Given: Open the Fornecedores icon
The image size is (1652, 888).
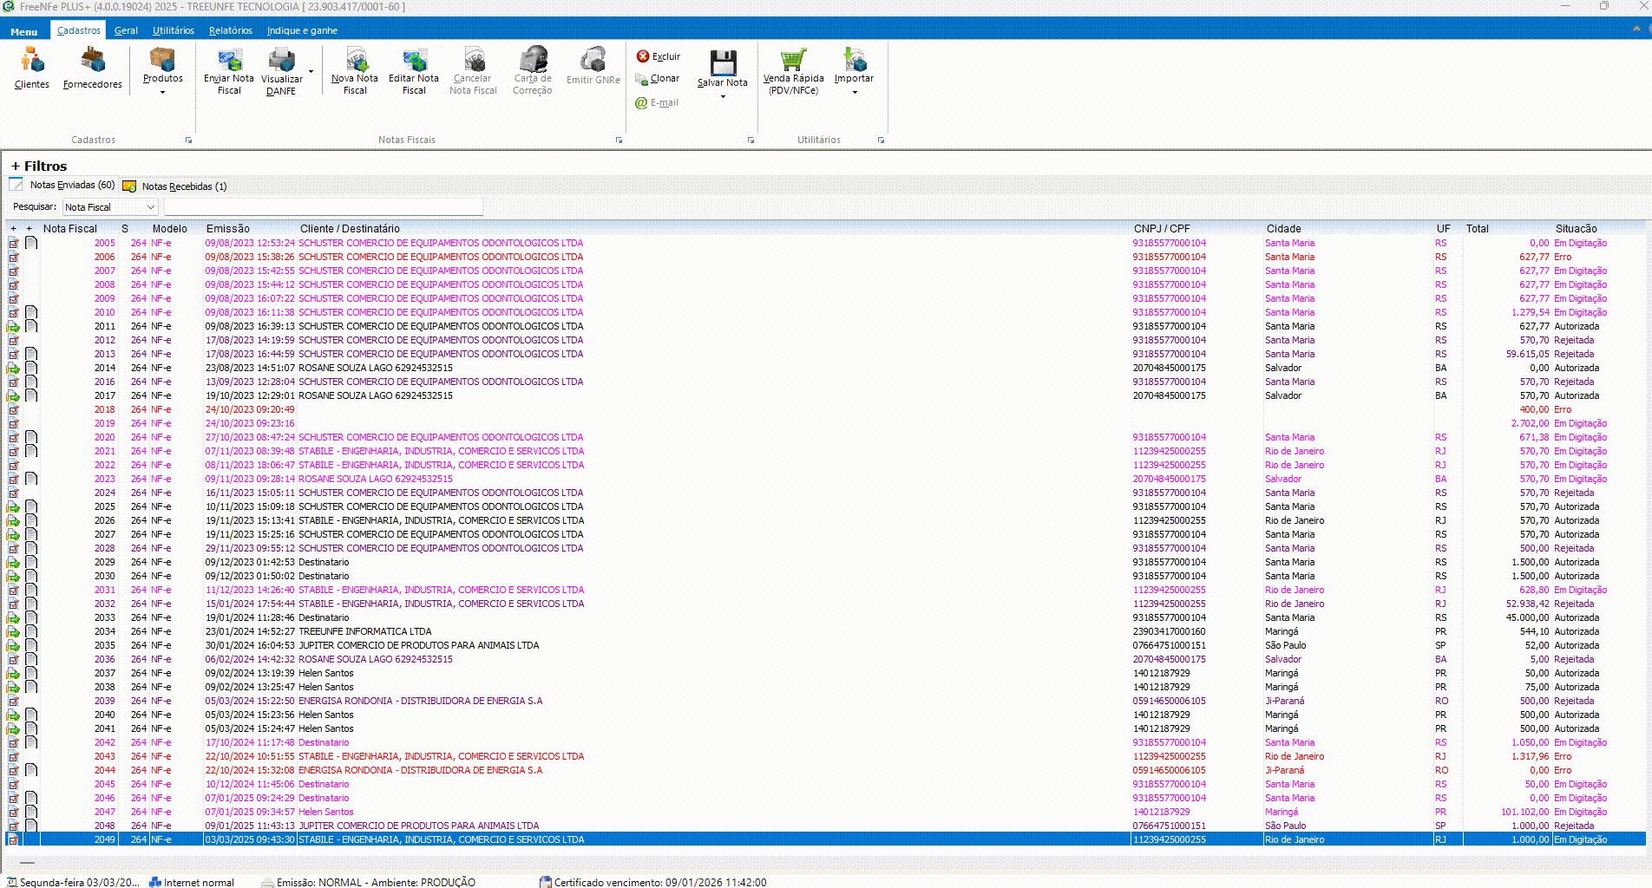Looking at the screenshot, I should click(x=92, y=62).
